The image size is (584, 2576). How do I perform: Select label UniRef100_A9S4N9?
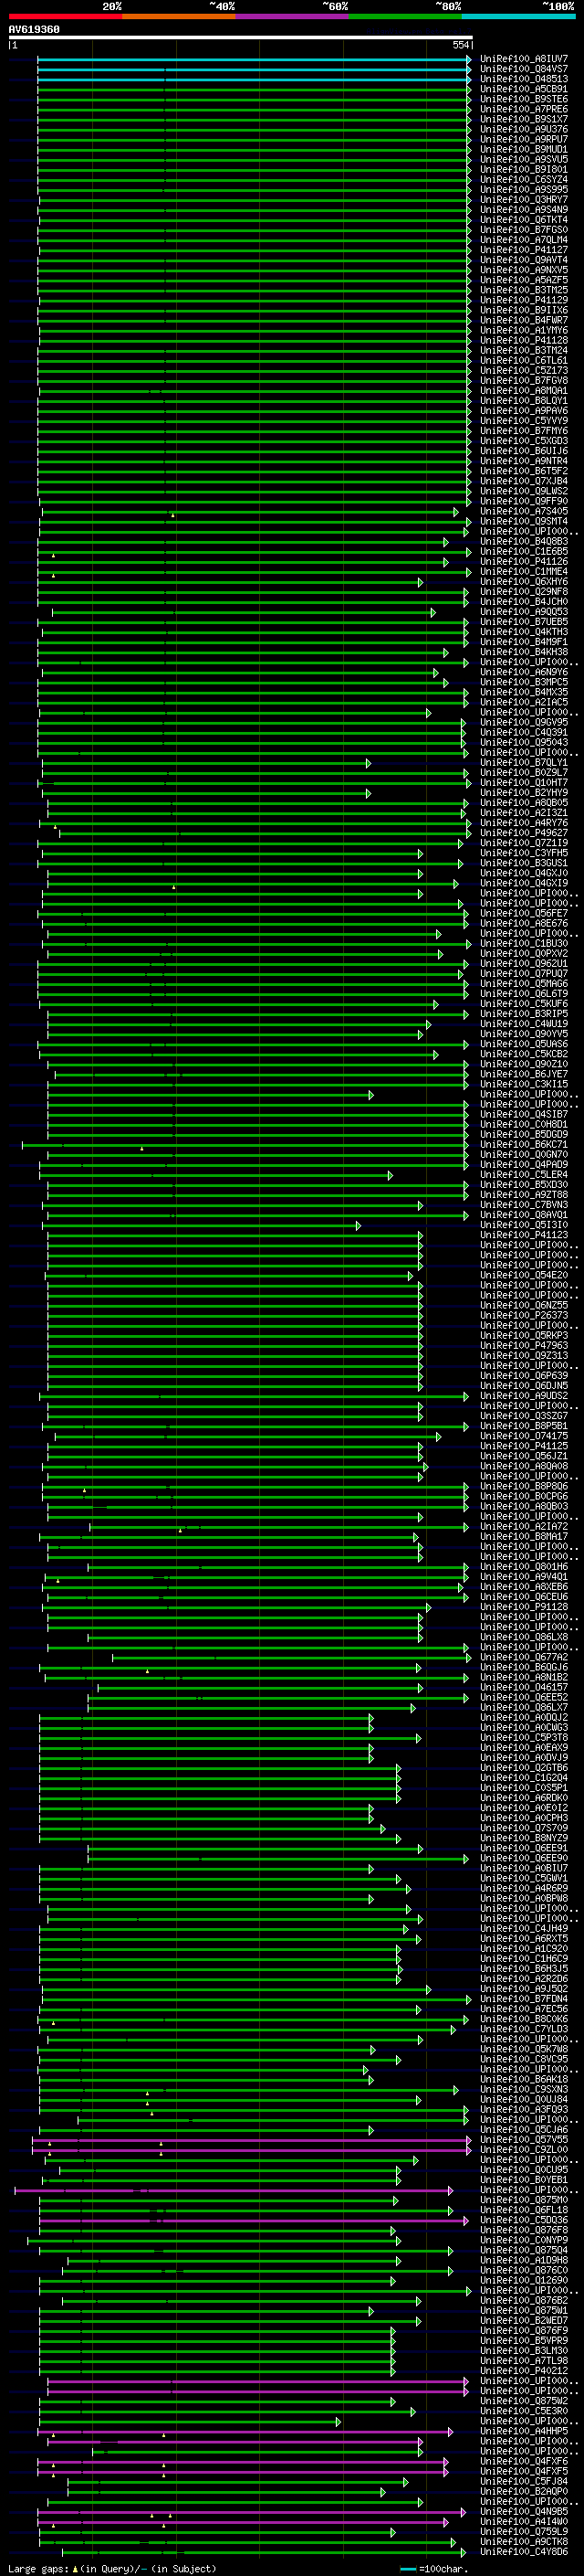(x=523, y=209)
